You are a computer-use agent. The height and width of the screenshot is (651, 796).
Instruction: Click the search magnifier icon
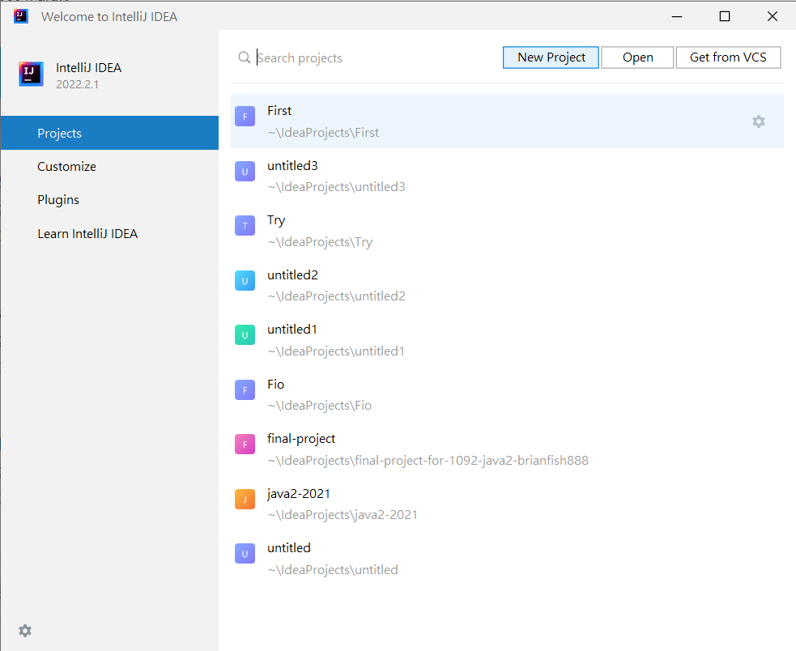(245, 57)
